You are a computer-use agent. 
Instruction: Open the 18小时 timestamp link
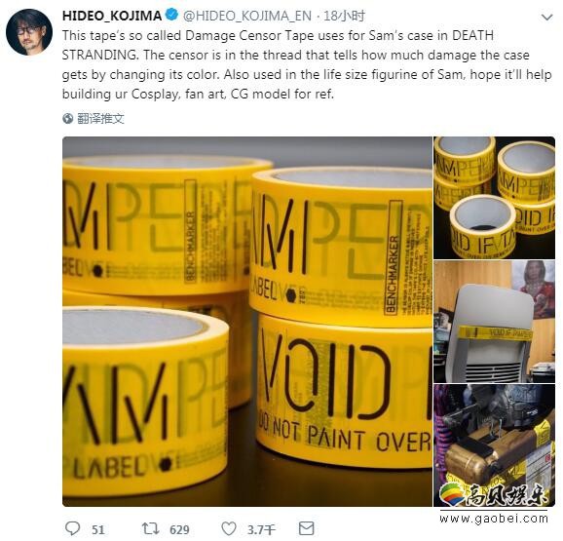tap(344, 16)
